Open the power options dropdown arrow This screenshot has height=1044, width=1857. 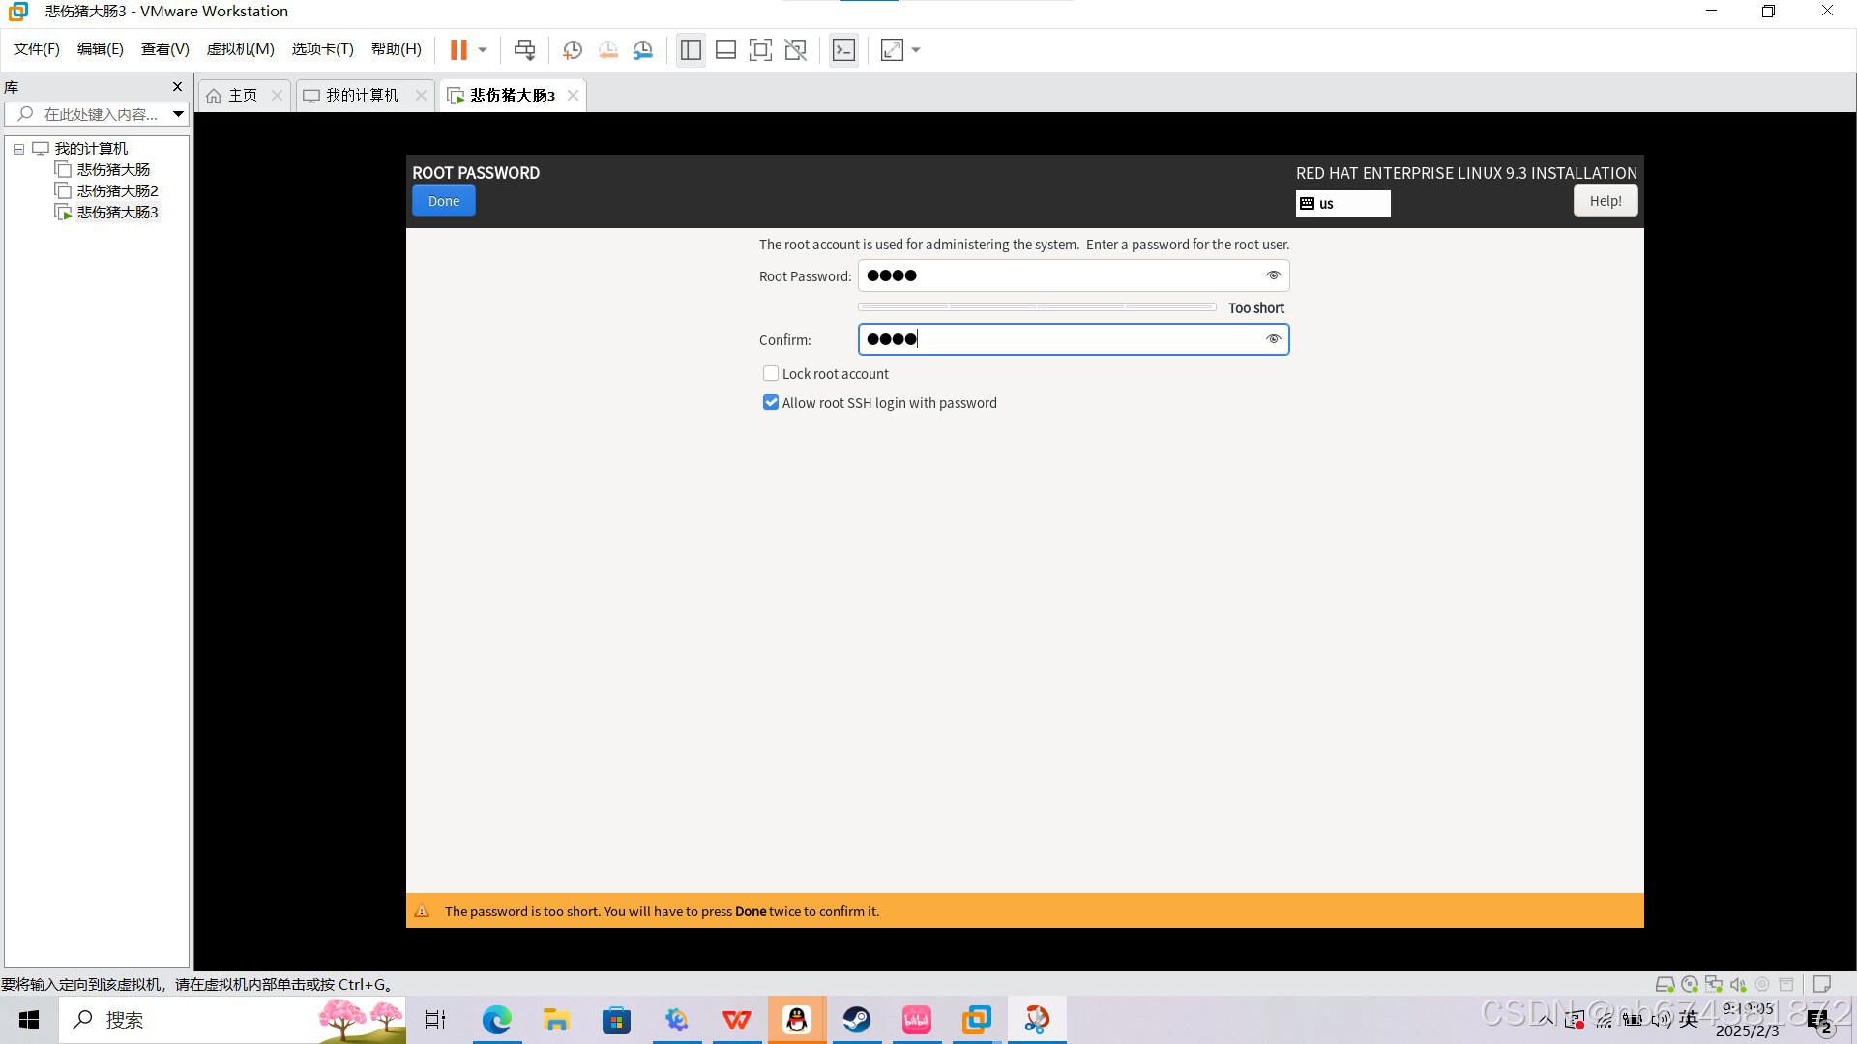click(481, 49)
